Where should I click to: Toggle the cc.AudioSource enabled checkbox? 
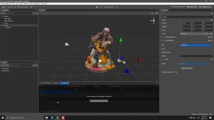tap(164, 41)
